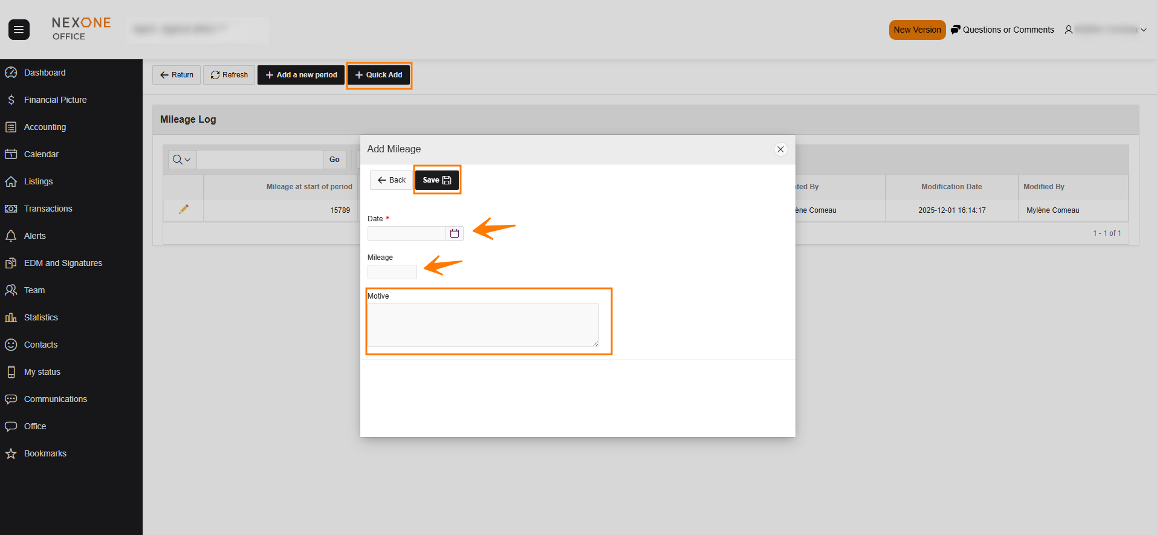Click the Date input field
This screenshot has width=1157, height=535.
[x=406, y=233]
